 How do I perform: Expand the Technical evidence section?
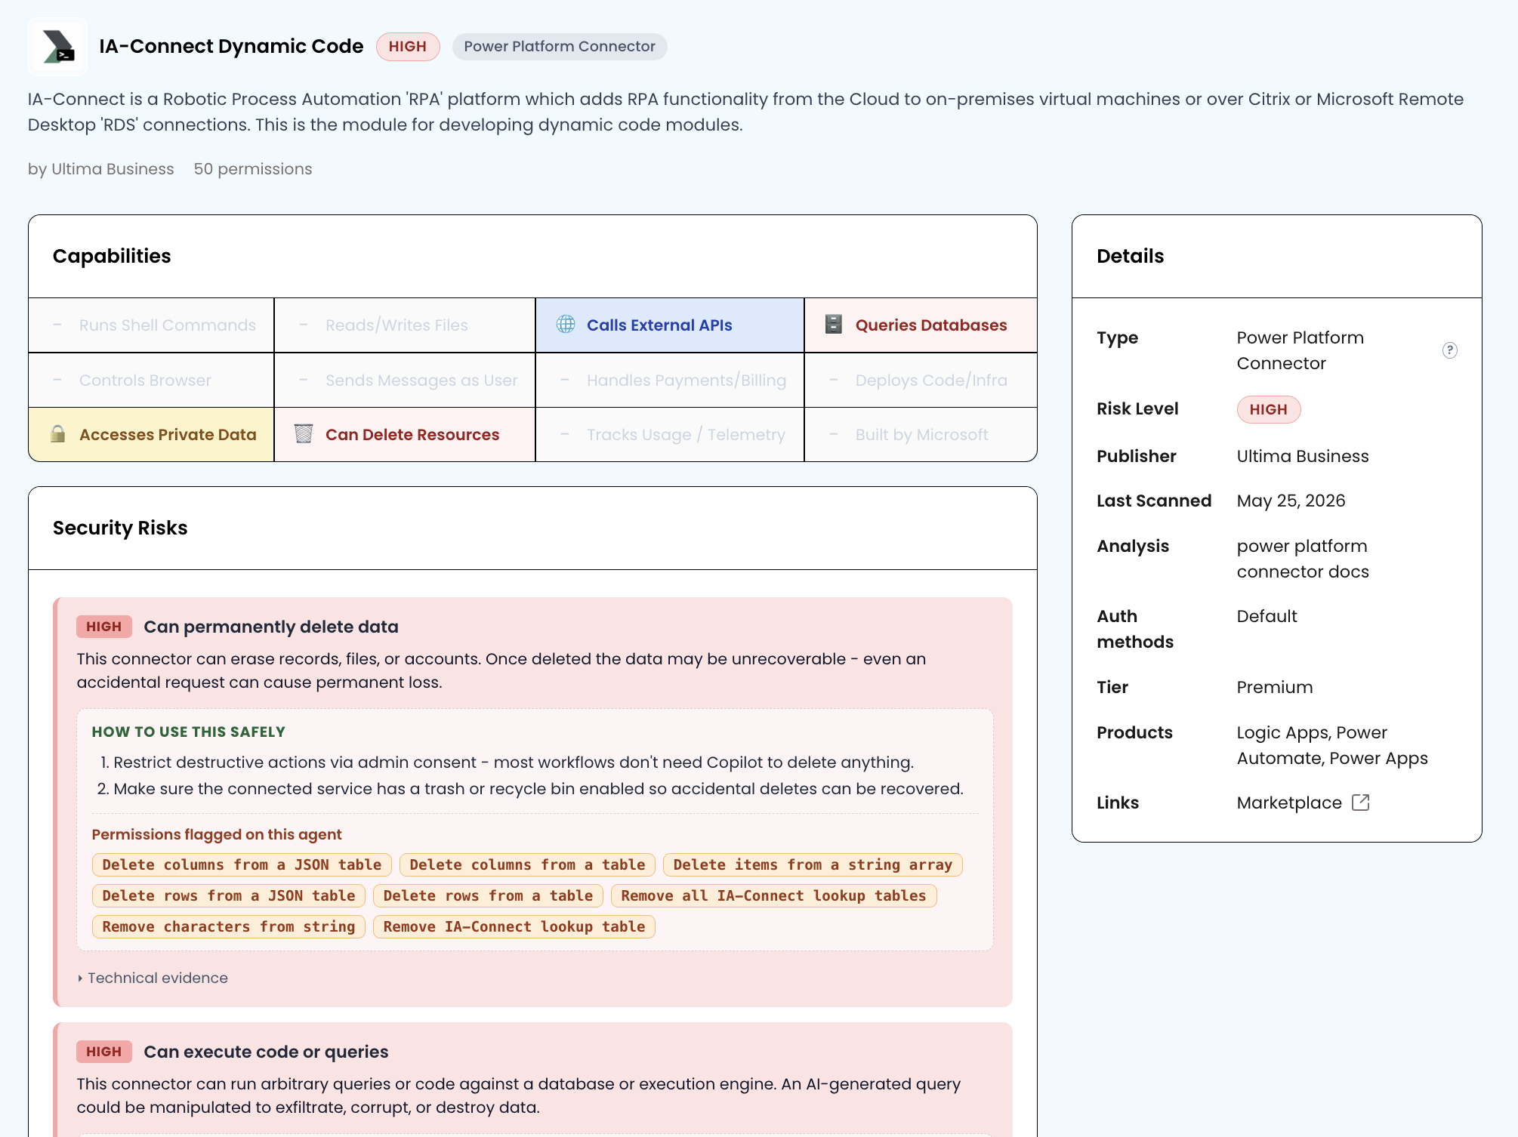(153, 978)
